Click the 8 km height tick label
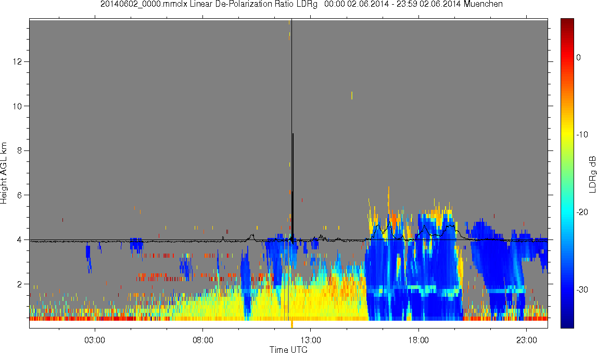 (x=19, y=151)
